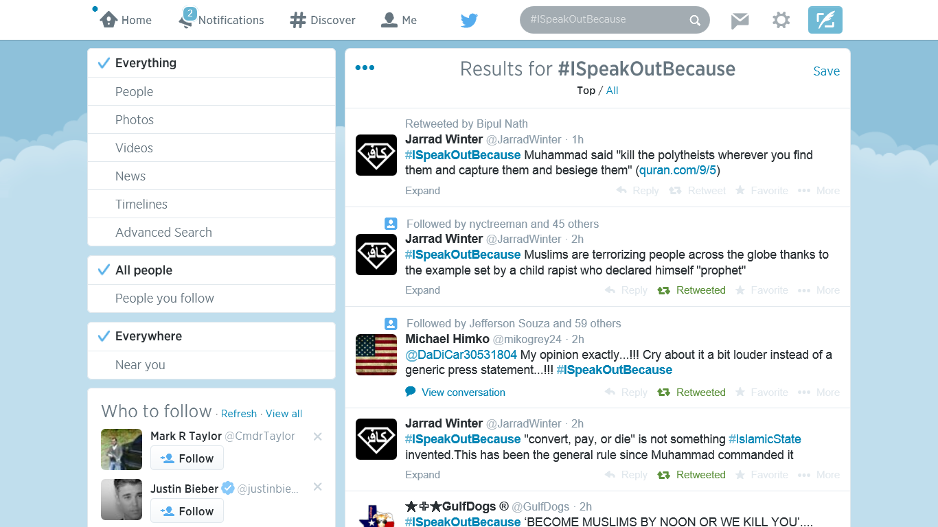Expand the tweet about terrorizing people
Image resolution: width=938 pixels, height=527 pixels.
422,290
